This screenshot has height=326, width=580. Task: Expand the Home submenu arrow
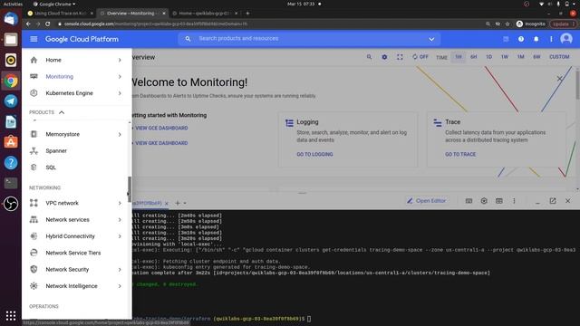click(120, 60)
